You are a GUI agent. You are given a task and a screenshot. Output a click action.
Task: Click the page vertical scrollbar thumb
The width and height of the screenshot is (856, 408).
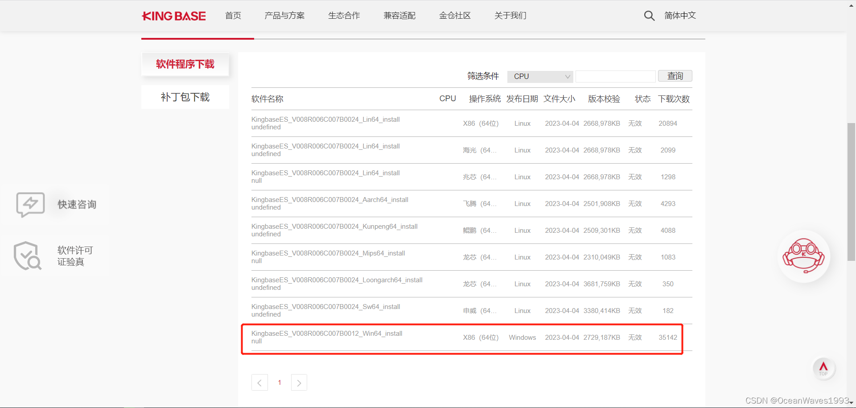pyautogui.click(x=851, y=192)
